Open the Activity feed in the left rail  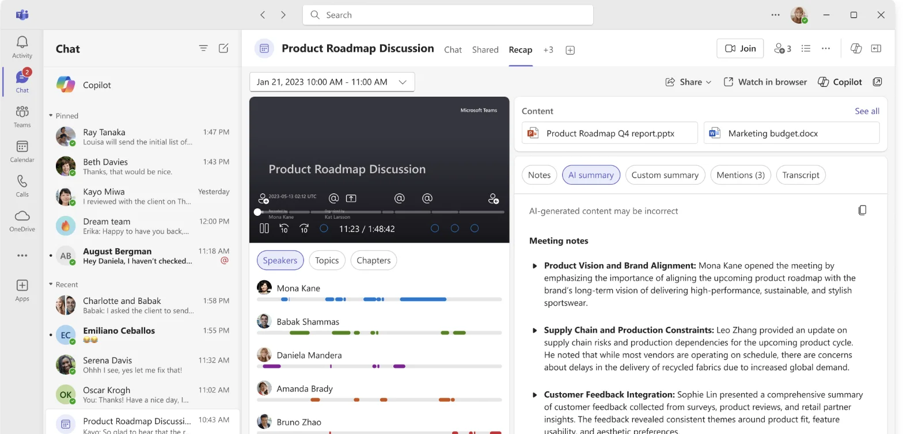point(22,47)
